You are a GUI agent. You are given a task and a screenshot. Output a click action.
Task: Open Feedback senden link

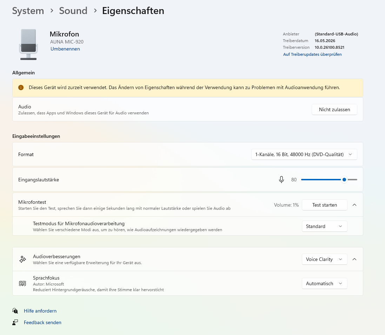tap(42, 322)
